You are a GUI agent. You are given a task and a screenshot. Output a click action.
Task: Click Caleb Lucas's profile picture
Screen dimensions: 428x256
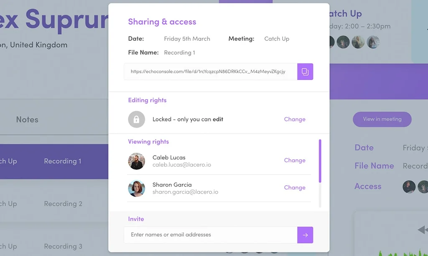click(136, 162)
